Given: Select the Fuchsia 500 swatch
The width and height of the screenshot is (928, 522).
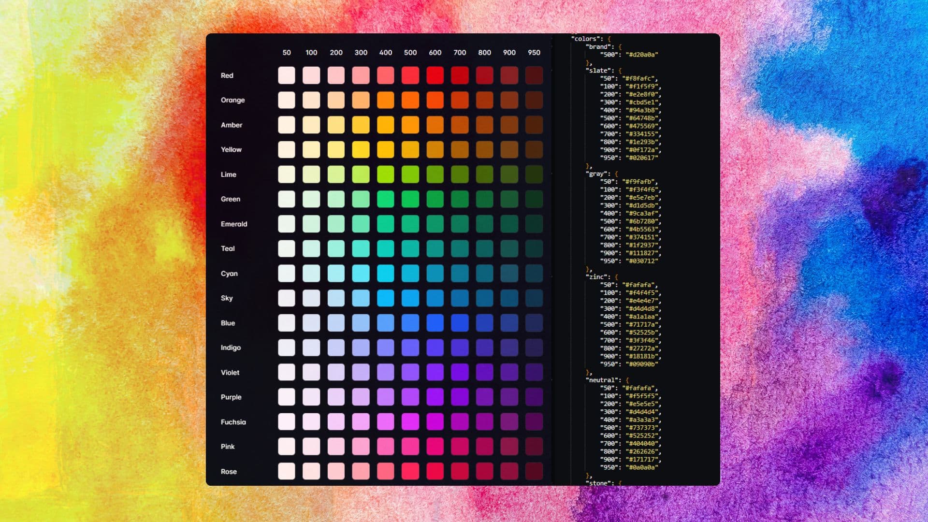Looking at the screenshot, I should tap(410, 422).
